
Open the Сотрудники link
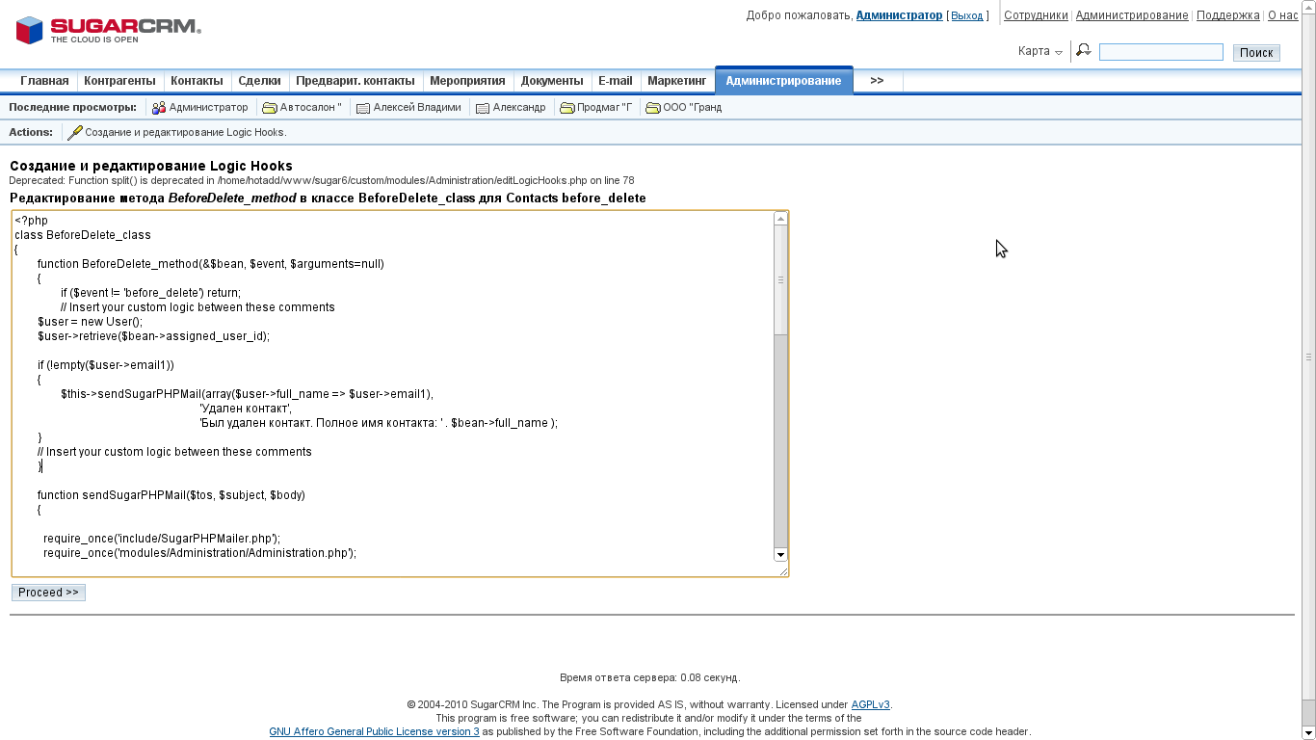point(1036,15)
